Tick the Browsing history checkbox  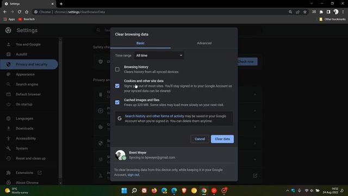pyautogui.click(x=117, y=69)
